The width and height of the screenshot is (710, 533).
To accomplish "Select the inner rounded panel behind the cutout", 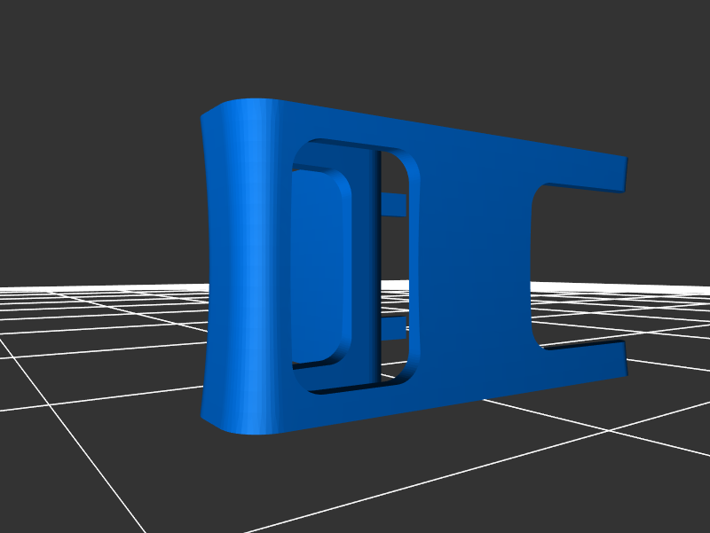I will pyautogui.click(x=318, y=266).
